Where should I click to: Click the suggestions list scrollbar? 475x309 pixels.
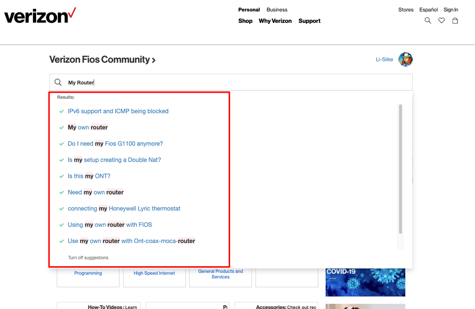click(x=400, y=169)
